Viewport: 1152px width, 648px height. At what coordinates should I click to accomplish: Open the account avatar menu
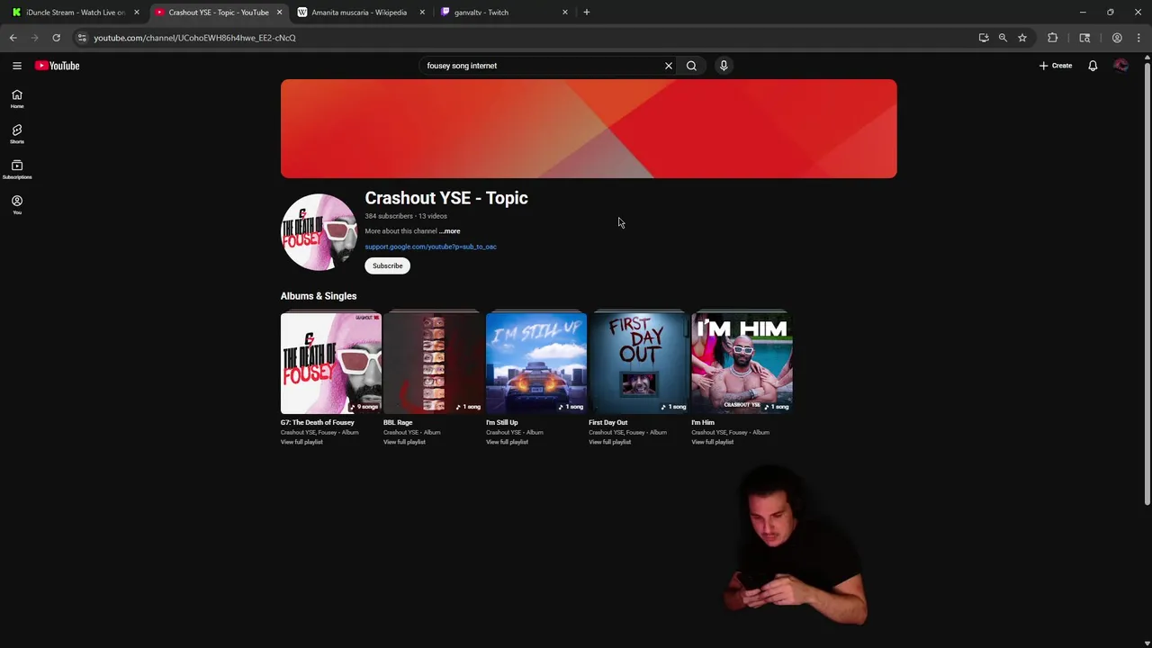click(1120, 66)
